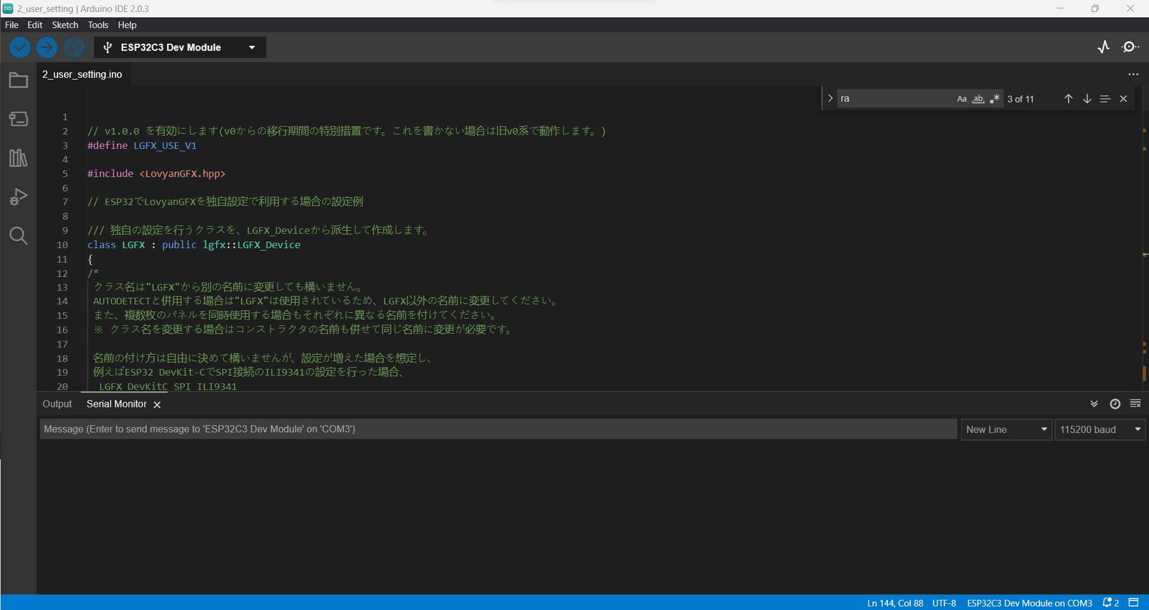Change the 115200 baud rate dropdown

pos(1100,429)
